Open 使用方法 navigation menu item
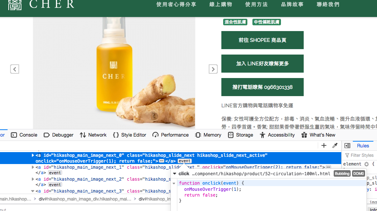 (x=256, y=4)
